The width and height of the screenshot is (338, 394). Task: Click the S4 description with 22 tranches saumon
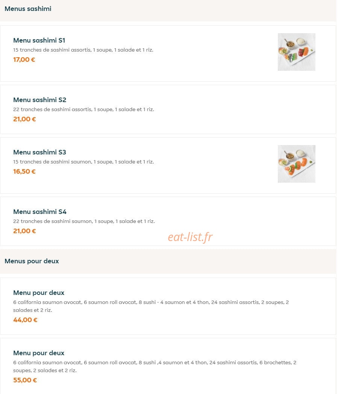tap(84, 221)
